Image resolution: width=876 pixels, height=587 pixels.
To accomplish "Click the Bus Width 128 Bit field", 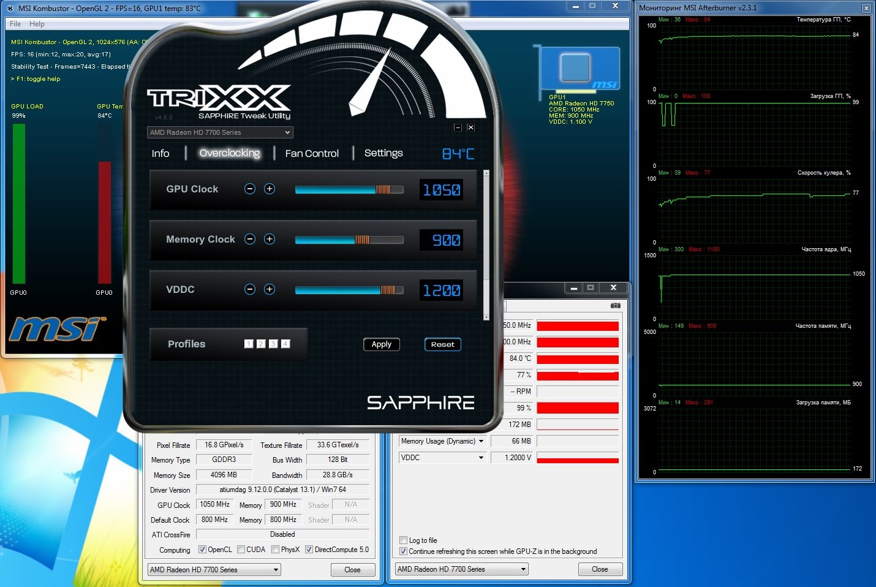I will click(338, 460).
